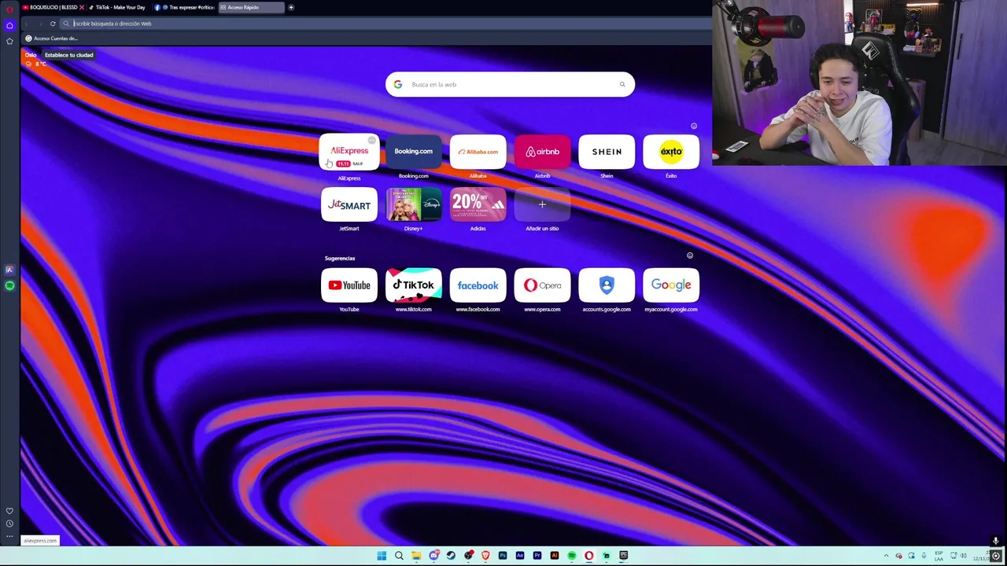This screenshot has height=566, width=1007.
Task: Open Windows taskbar search
Action: [x=399, y=556]
